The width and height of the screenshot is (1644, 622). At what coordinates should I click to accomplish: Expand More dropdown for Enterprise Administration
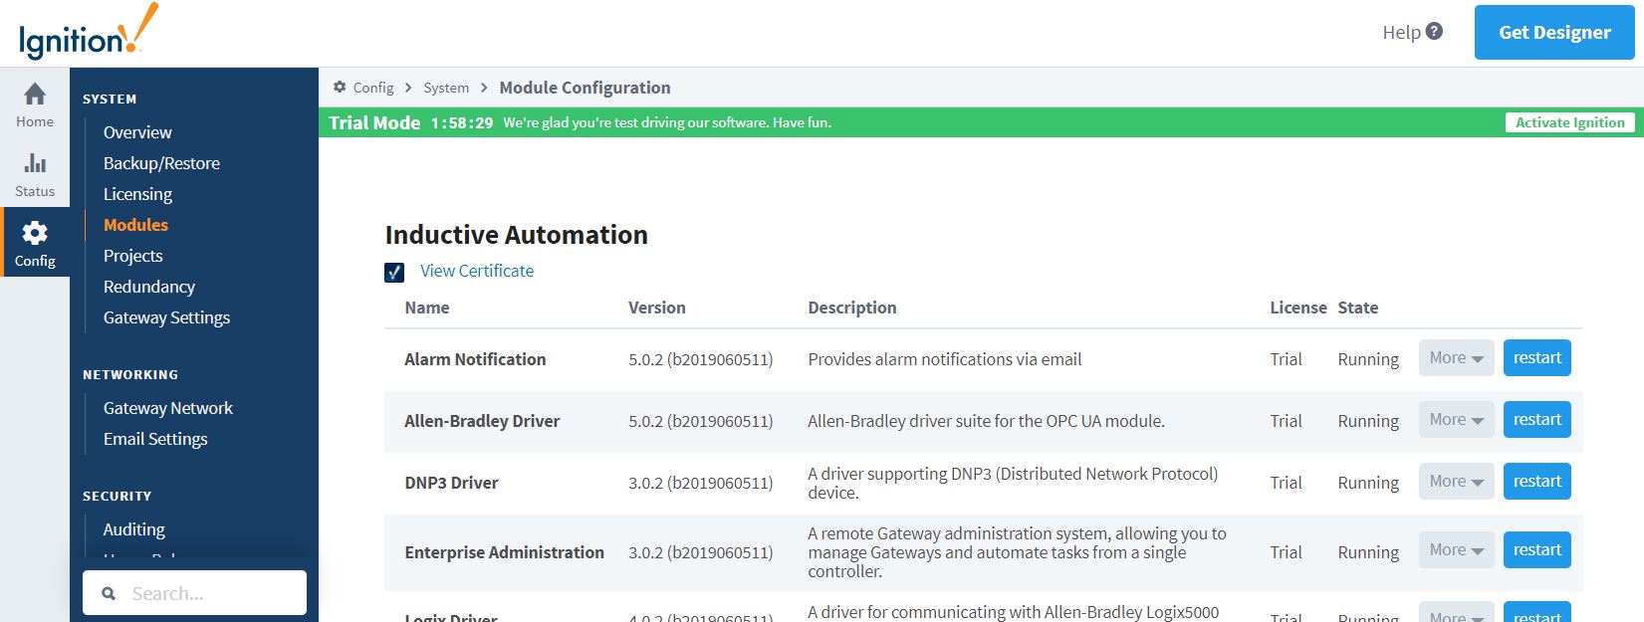(1456, 550)
